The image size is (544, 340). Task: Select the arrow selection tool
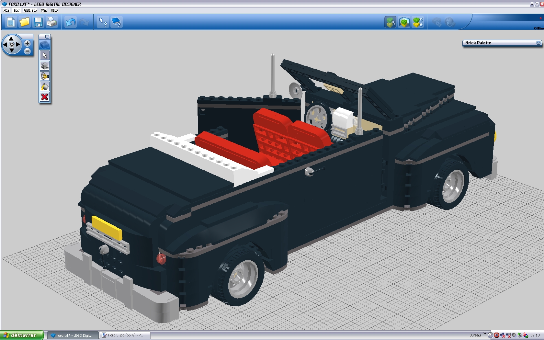tap(45, 55)
